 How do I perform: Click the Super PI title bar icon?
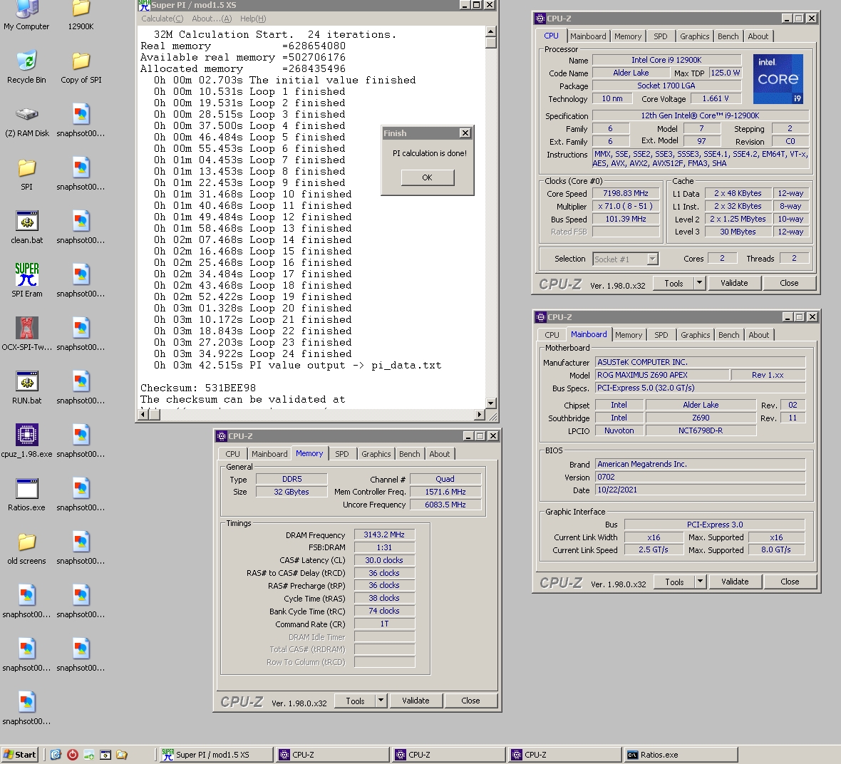pos(144,6)
